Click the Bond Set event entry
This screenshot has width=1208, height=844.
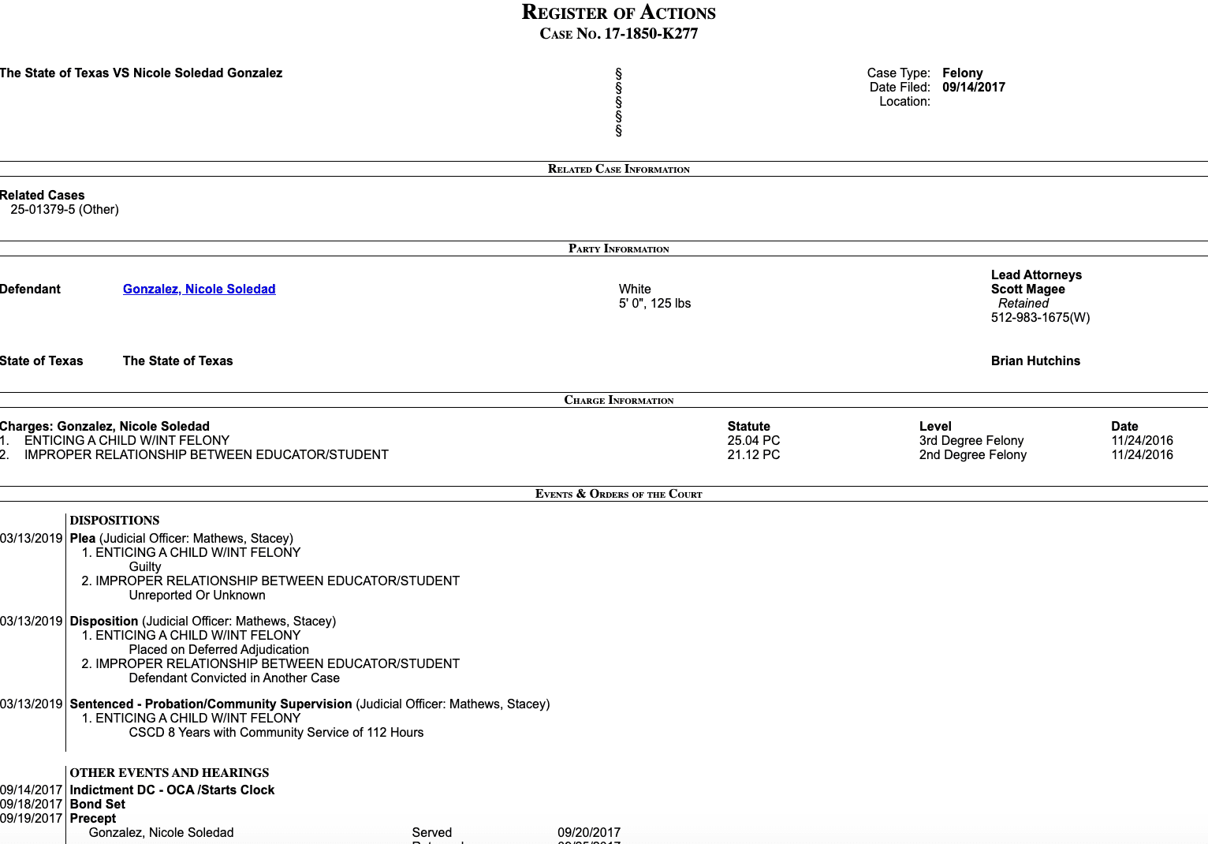click(97, 805)
